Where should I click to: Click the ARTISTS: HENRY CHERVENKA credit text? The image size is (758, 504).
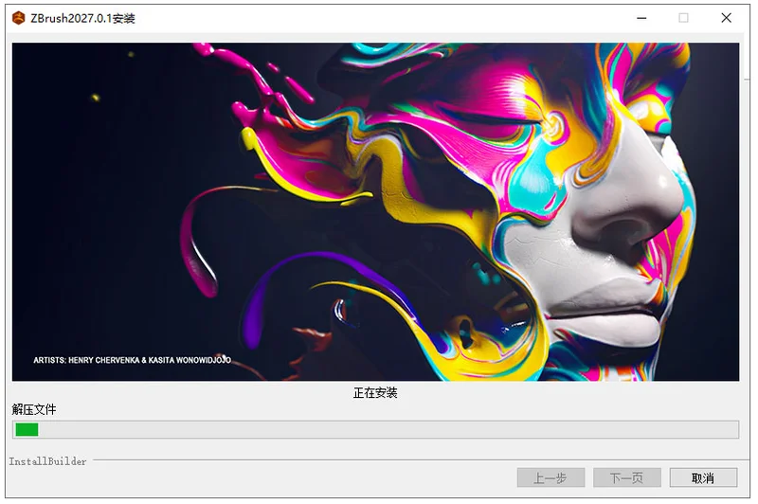[132, 360]
